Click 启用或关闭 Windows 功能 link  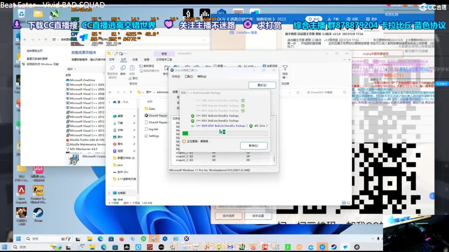tap(42, 64)
